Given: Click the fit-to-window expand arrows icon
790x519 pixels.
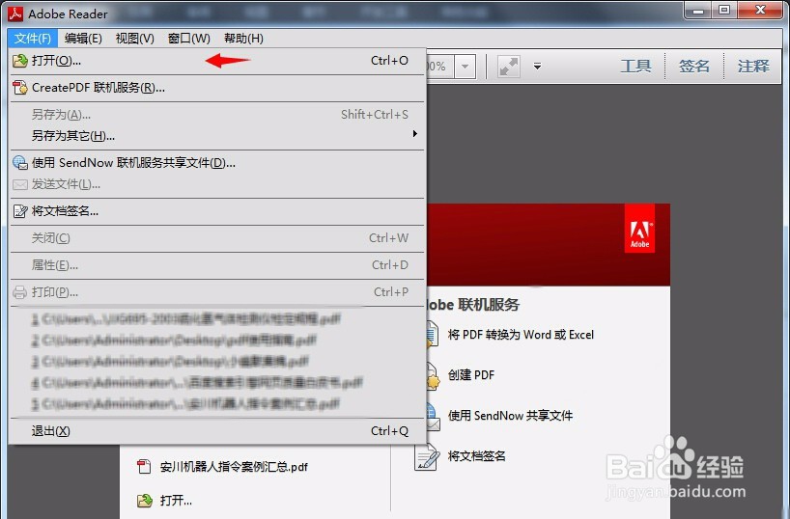Looking at the screenshot, I should point(508,67).
